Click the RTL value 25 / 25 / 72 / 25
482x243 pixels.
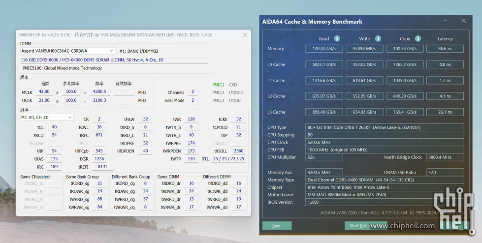pos(228,159)
